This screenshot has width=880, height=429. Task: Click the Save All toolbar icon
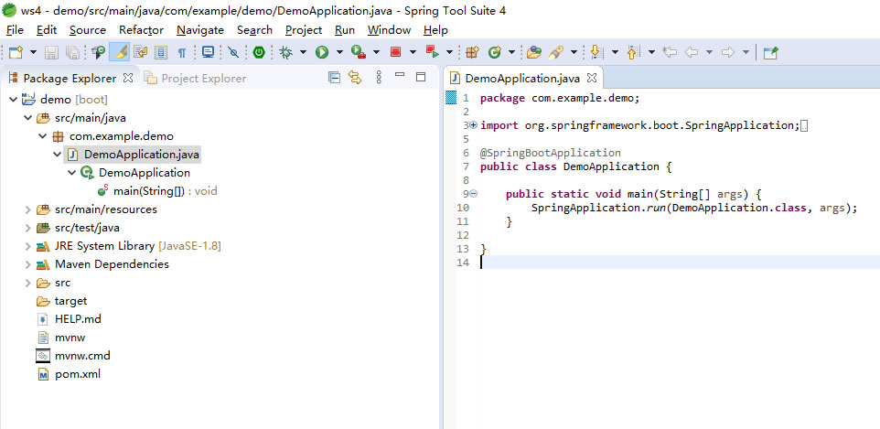coord(72,53)
